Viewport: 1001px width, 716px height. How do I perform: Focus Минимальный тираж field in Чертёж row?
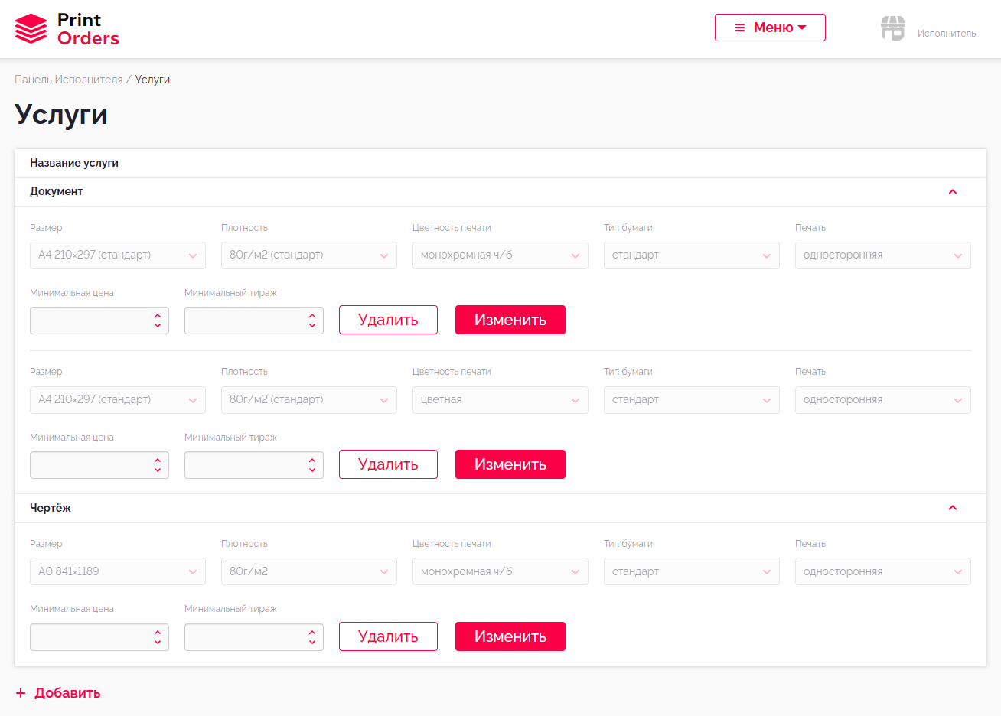[246, 637]
